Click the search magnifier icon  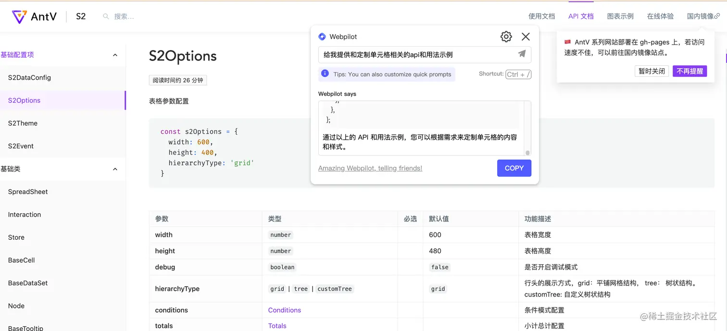106,16
